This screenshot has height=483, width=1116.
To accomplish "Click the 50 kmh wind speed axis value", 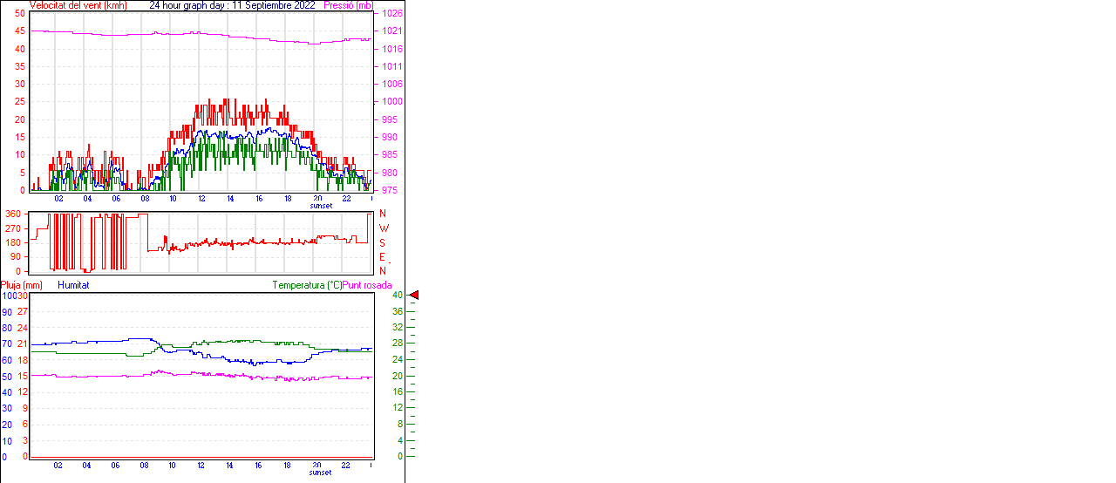I will tap(19, 14).
